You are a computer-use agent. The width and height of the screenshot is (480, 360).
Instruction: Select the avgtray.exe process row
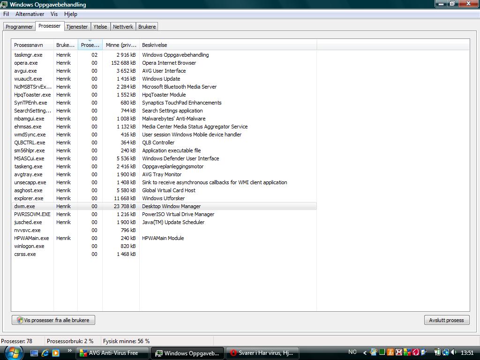pyautogui.click(x=164, y=174)
